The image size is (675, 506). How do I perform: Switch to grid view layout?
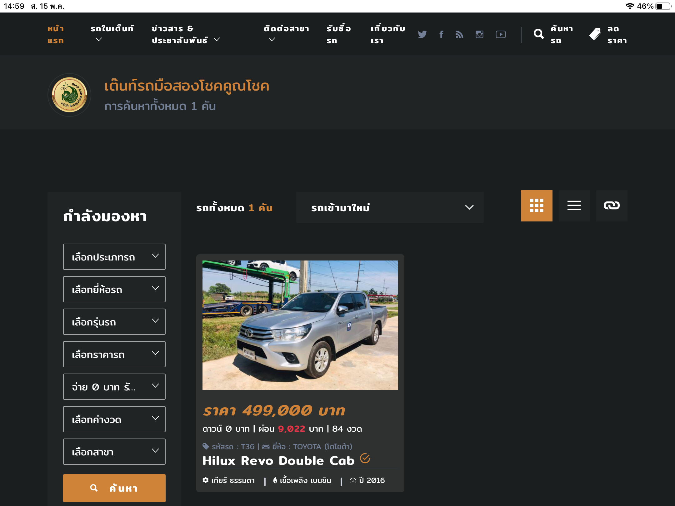click(x=537, y=206)
